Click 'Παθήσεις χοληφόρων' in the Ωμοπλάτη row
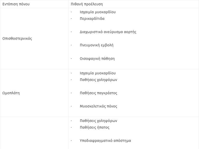This screenshot has height=149, width=199. tap(98, 80)
